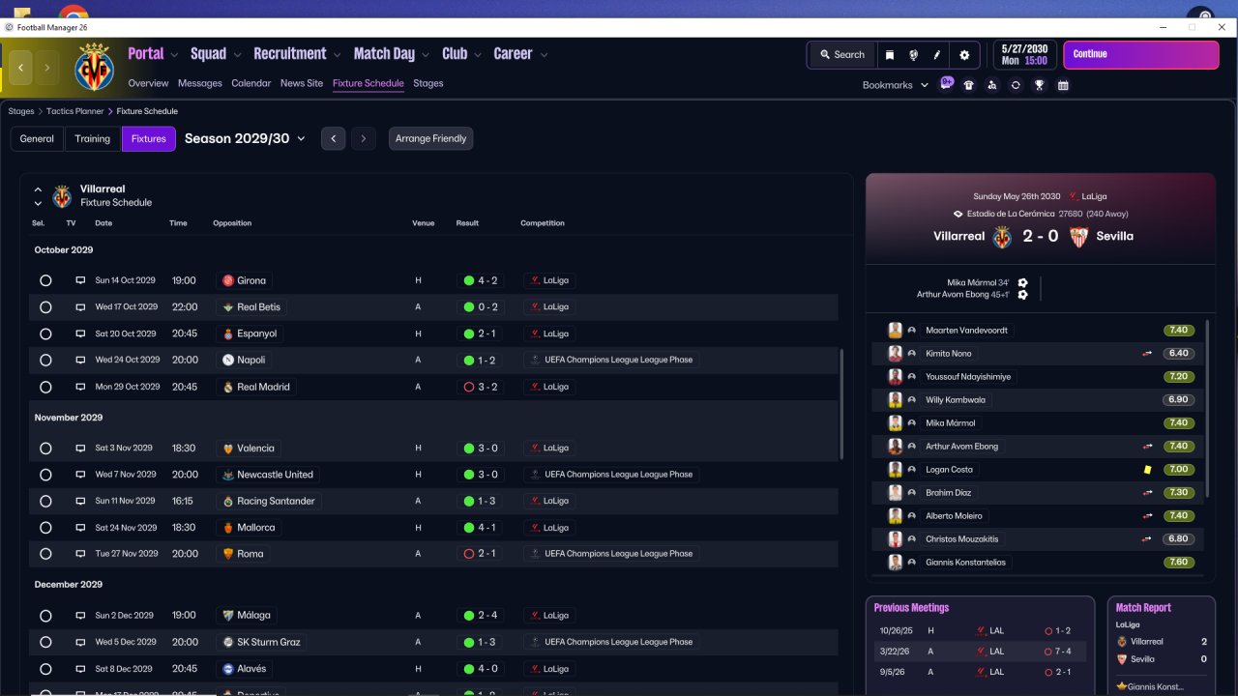Image resolution: width=1238 pixels, height=696 pixels.
Task: Open the scout search shortcut icon
Action: [x=992, y=85]
